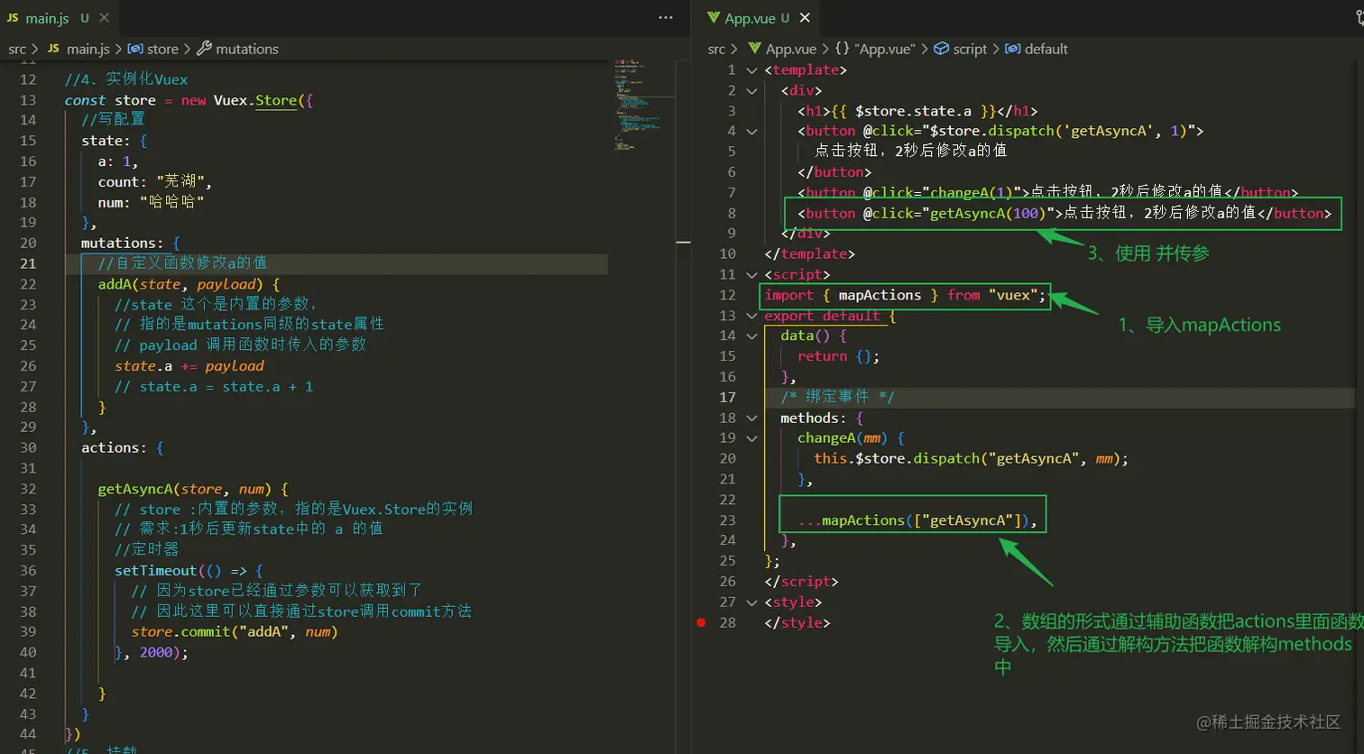Click 'state.a += payload' statement
1364x754 pixels.
coord(189,365)
